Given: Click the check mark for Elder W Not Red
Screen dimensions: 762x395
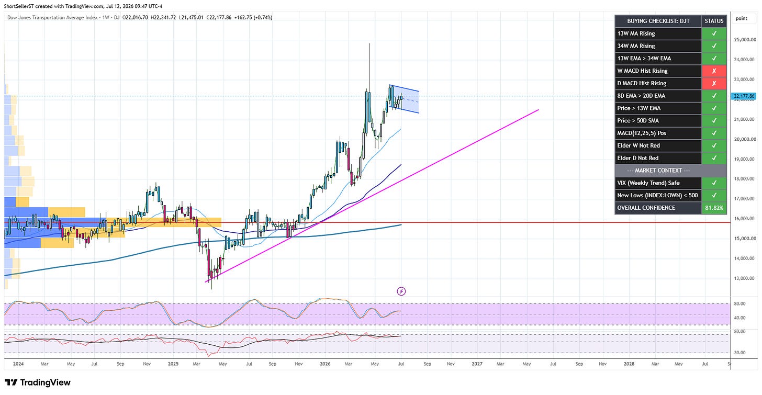Looking at the screenshot, I should (714, 145).
